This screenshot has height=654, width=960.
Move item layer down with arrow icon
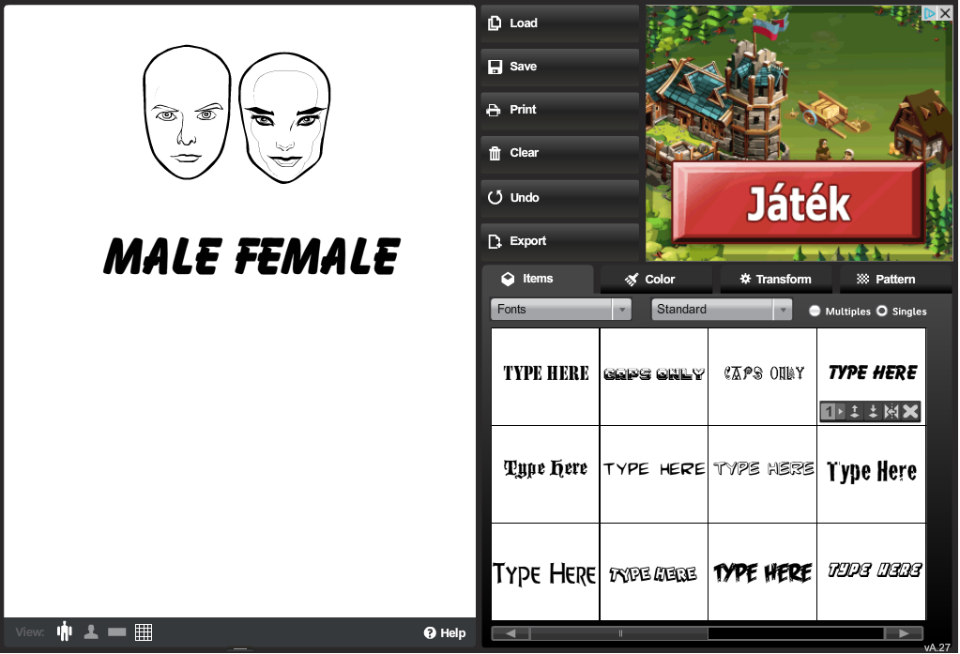tap(873, 412)
